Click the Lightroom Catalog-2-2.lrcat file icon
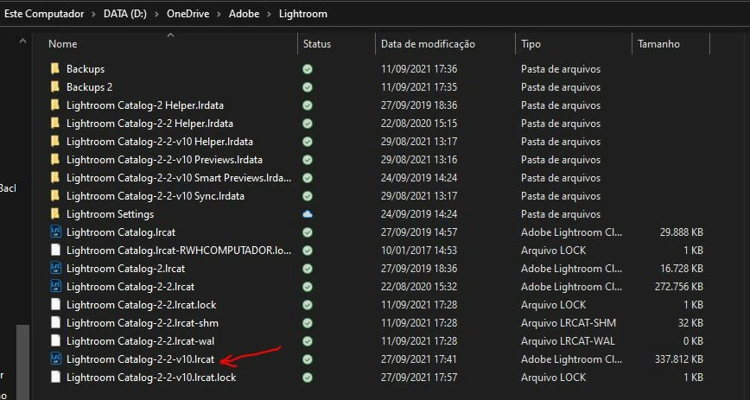Image resolution: width=750 pixels, height=400 pixels. pyautogui.click(x=56, y=287)
